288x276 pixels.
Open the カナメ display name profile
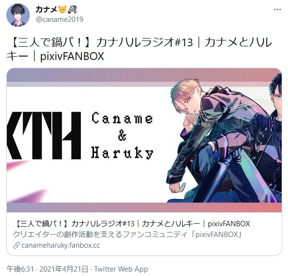[46, 9]
